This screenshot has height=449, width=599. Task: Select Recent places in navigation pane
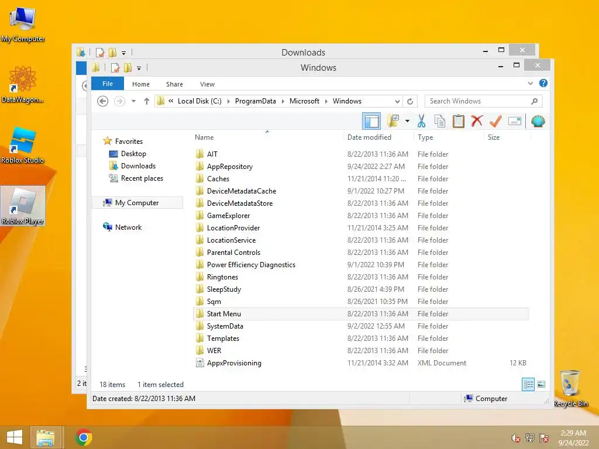click(136, 178)
